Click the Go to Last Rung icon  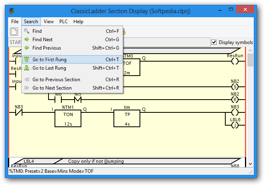click(x=27, y=68)
